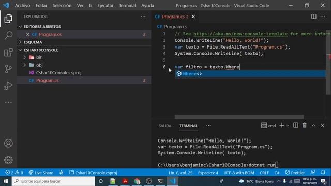Open the Extensions view icon
Viewport: 331px width, 186px height.
point(8,52)
